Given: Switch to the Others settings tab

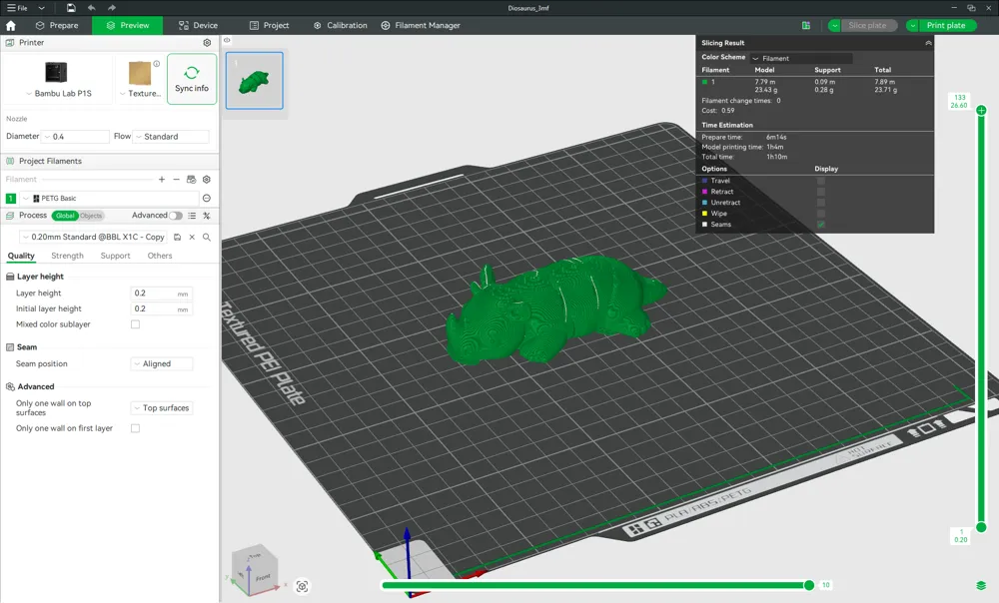Looking at the screenshot, I should click(160, 256).
